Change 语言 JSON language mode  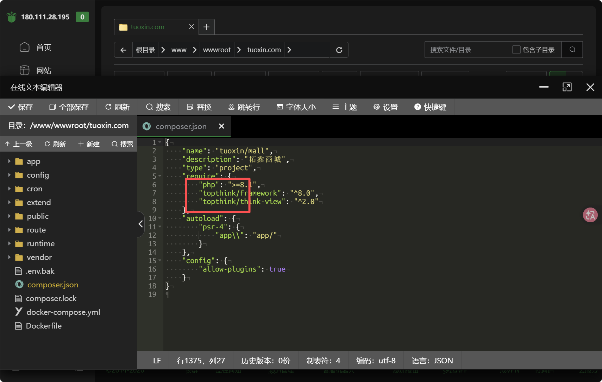click(x=432, y=361)
